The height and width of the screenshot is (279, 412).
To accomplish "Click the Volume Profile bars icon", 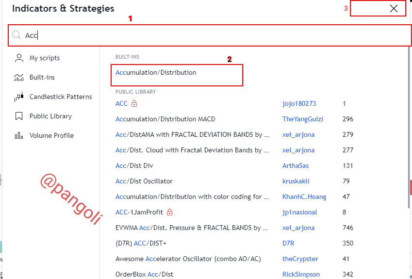I will click(x=19, y=135).
